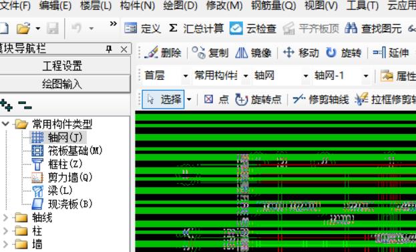This screenshot has width=416, height=252.
Task: Select 梁(L) in the tree
Action: point(60,191)
